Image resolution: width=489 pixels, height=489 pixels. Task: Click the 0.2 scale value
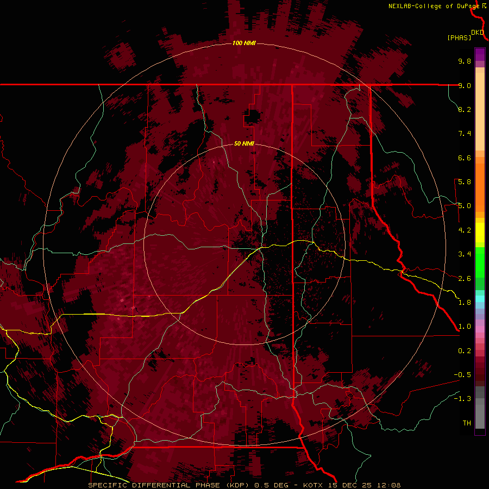point(465,351)
